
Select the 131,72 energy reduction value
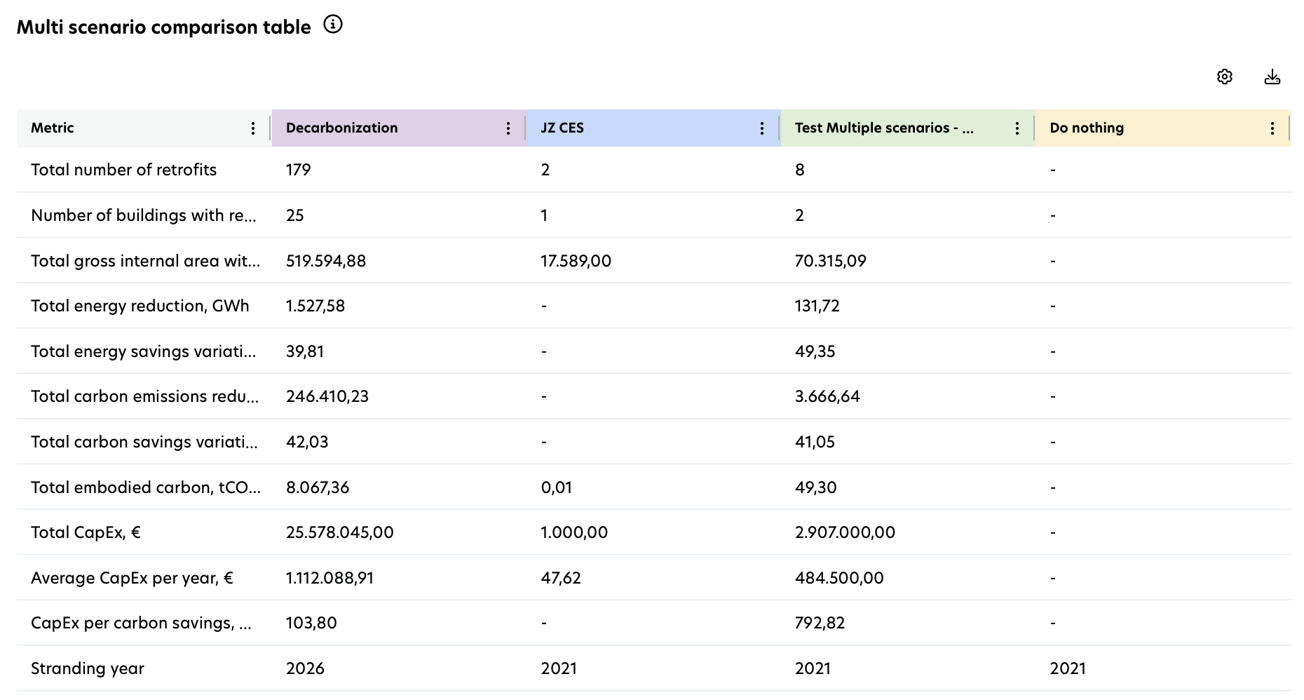817,306
